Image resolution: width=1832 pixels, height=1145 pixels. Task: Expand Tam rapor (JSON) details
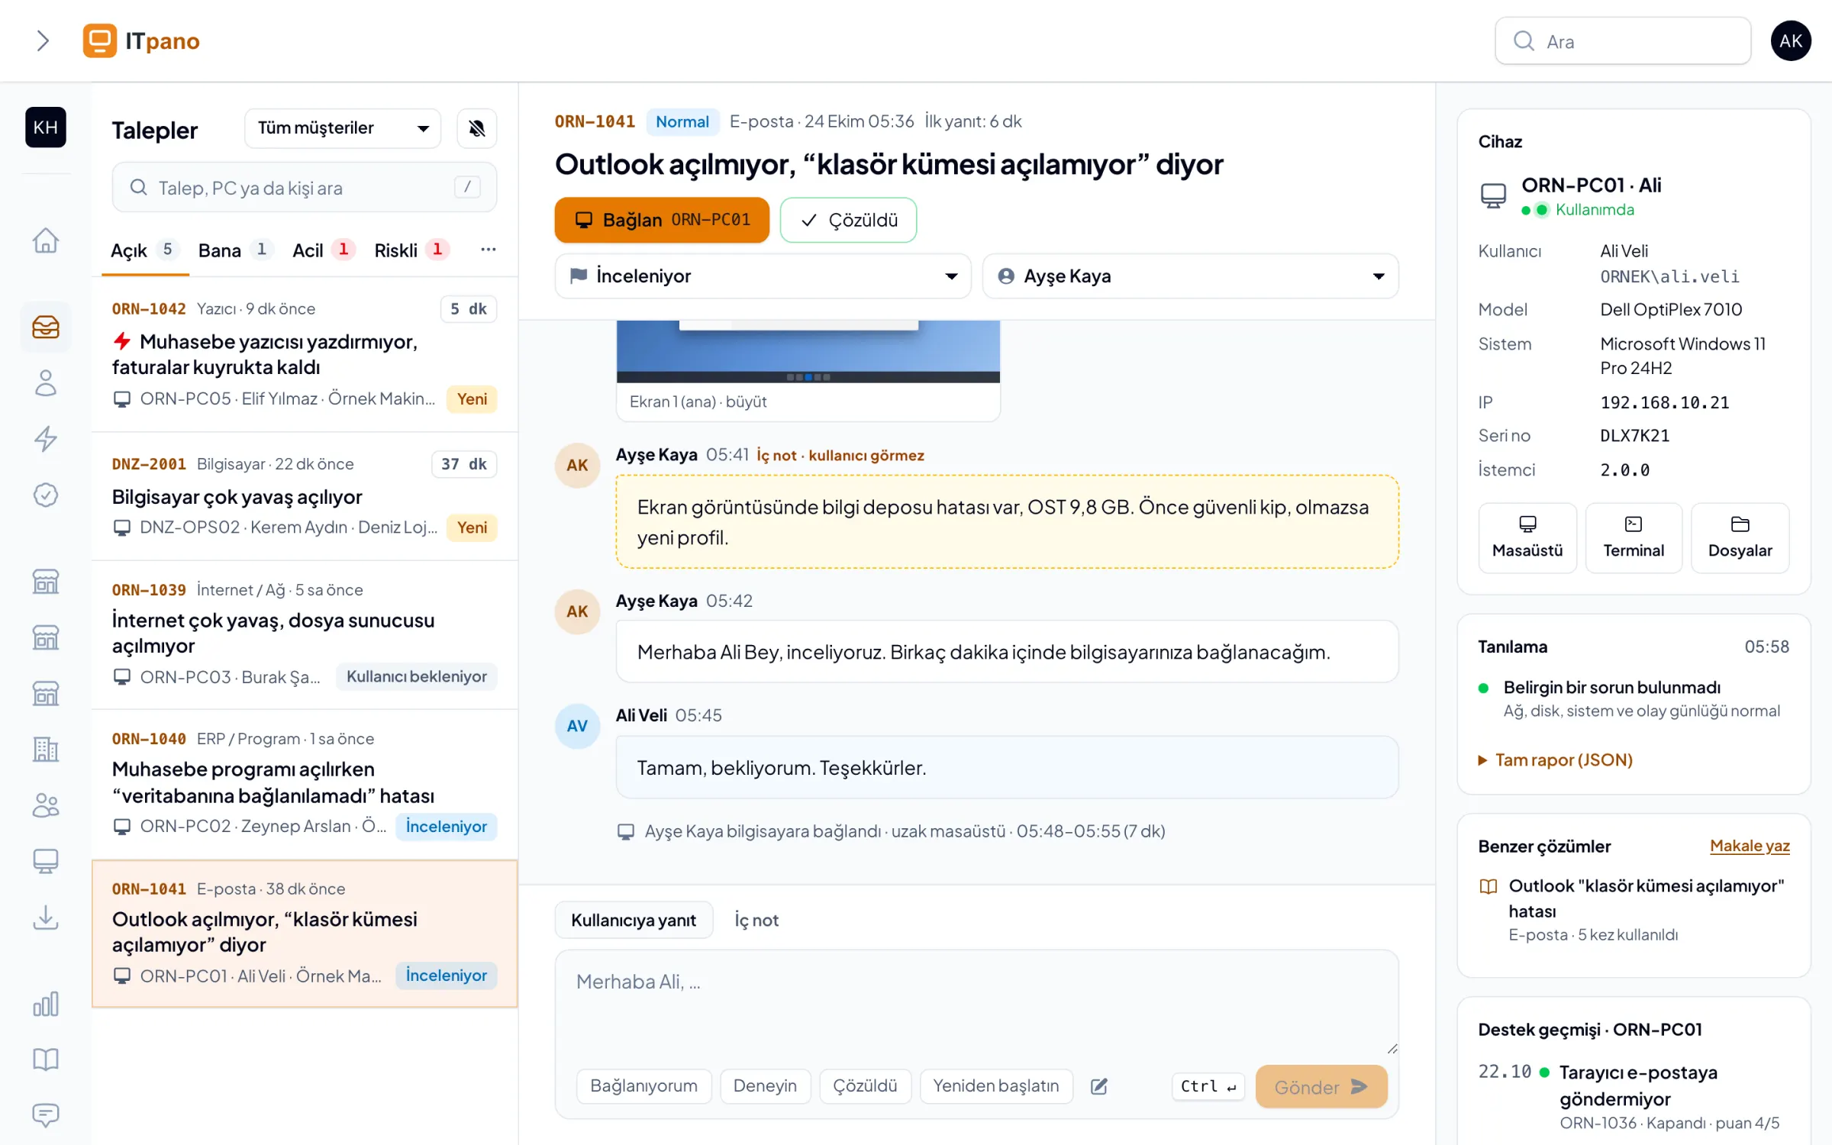1555,760
